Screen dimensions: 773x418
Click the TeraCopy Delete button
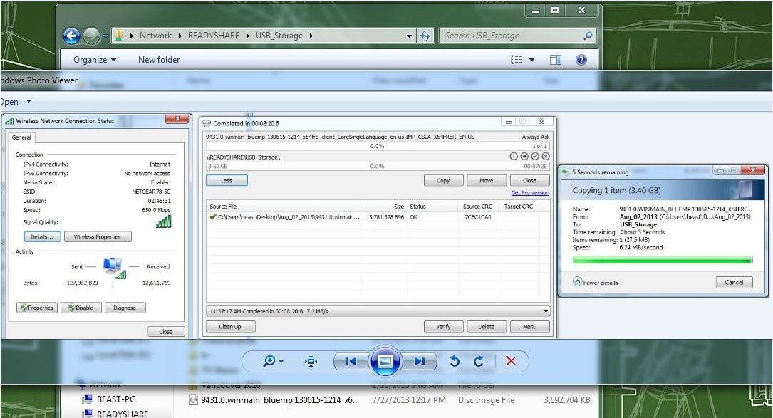pyautogui.click(x=486, y=326)
